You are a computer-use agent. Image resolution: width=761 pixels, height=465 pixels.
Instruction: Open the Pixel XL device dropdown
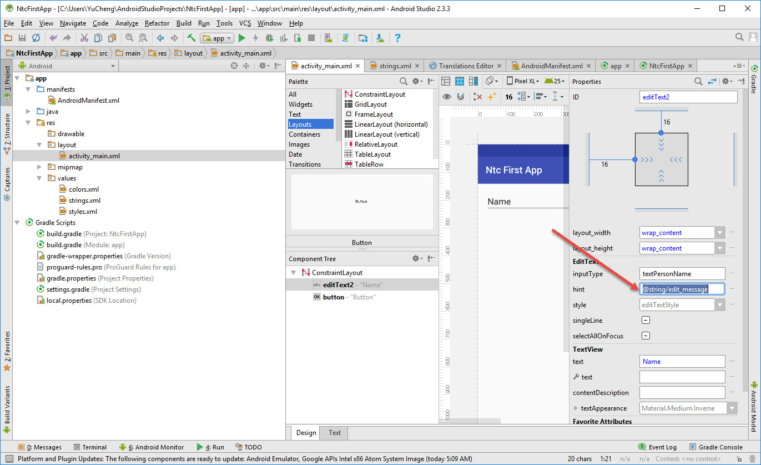[x=523, y=81]
